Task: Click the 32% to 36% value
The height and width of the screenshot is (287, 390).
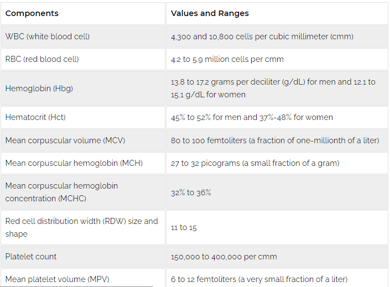Action: (x=191, y=192)
